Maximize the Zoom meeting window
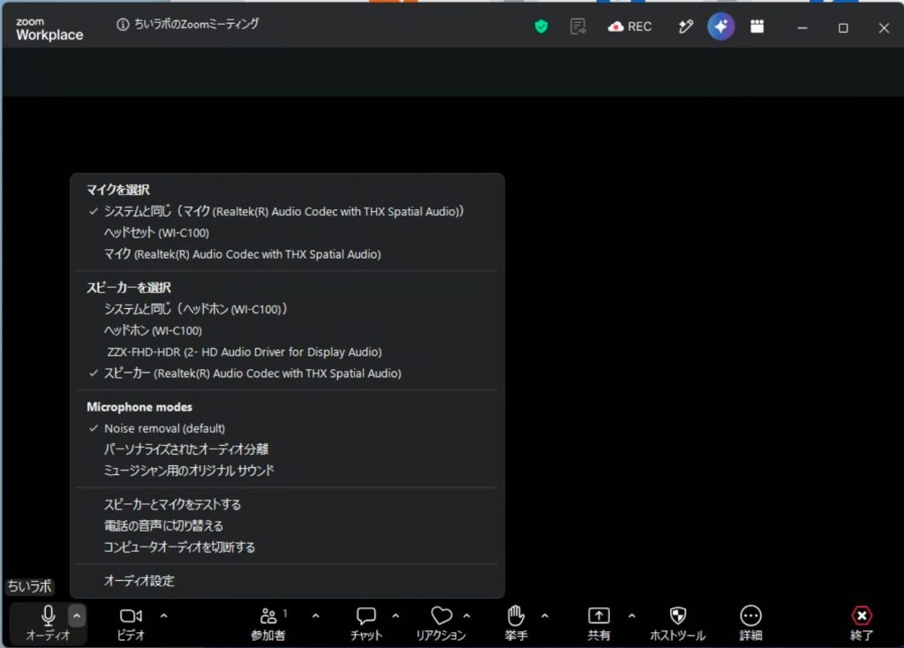 coord(843,27)
